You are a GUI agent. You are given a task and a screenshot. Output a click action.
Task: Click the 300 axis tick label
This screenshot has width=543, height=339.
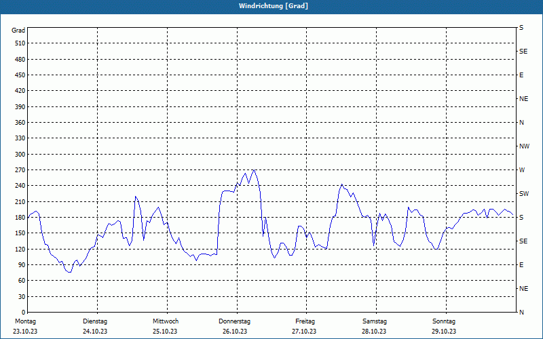[20, 154]
